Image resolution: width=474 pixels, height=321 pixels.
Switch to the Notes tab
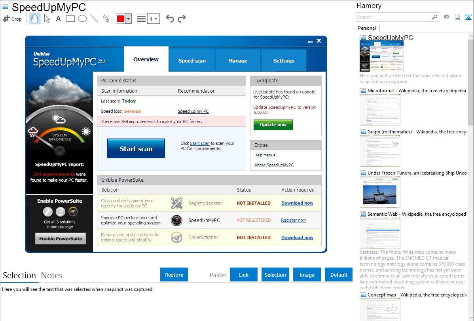[52, 275]
